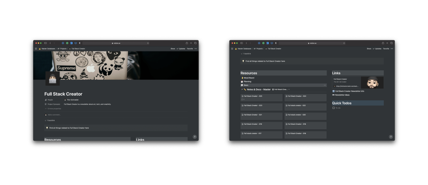This screenshot has height=185, width=428.
Task: Click the Pocket extension icon in right window
Action: 272,43
